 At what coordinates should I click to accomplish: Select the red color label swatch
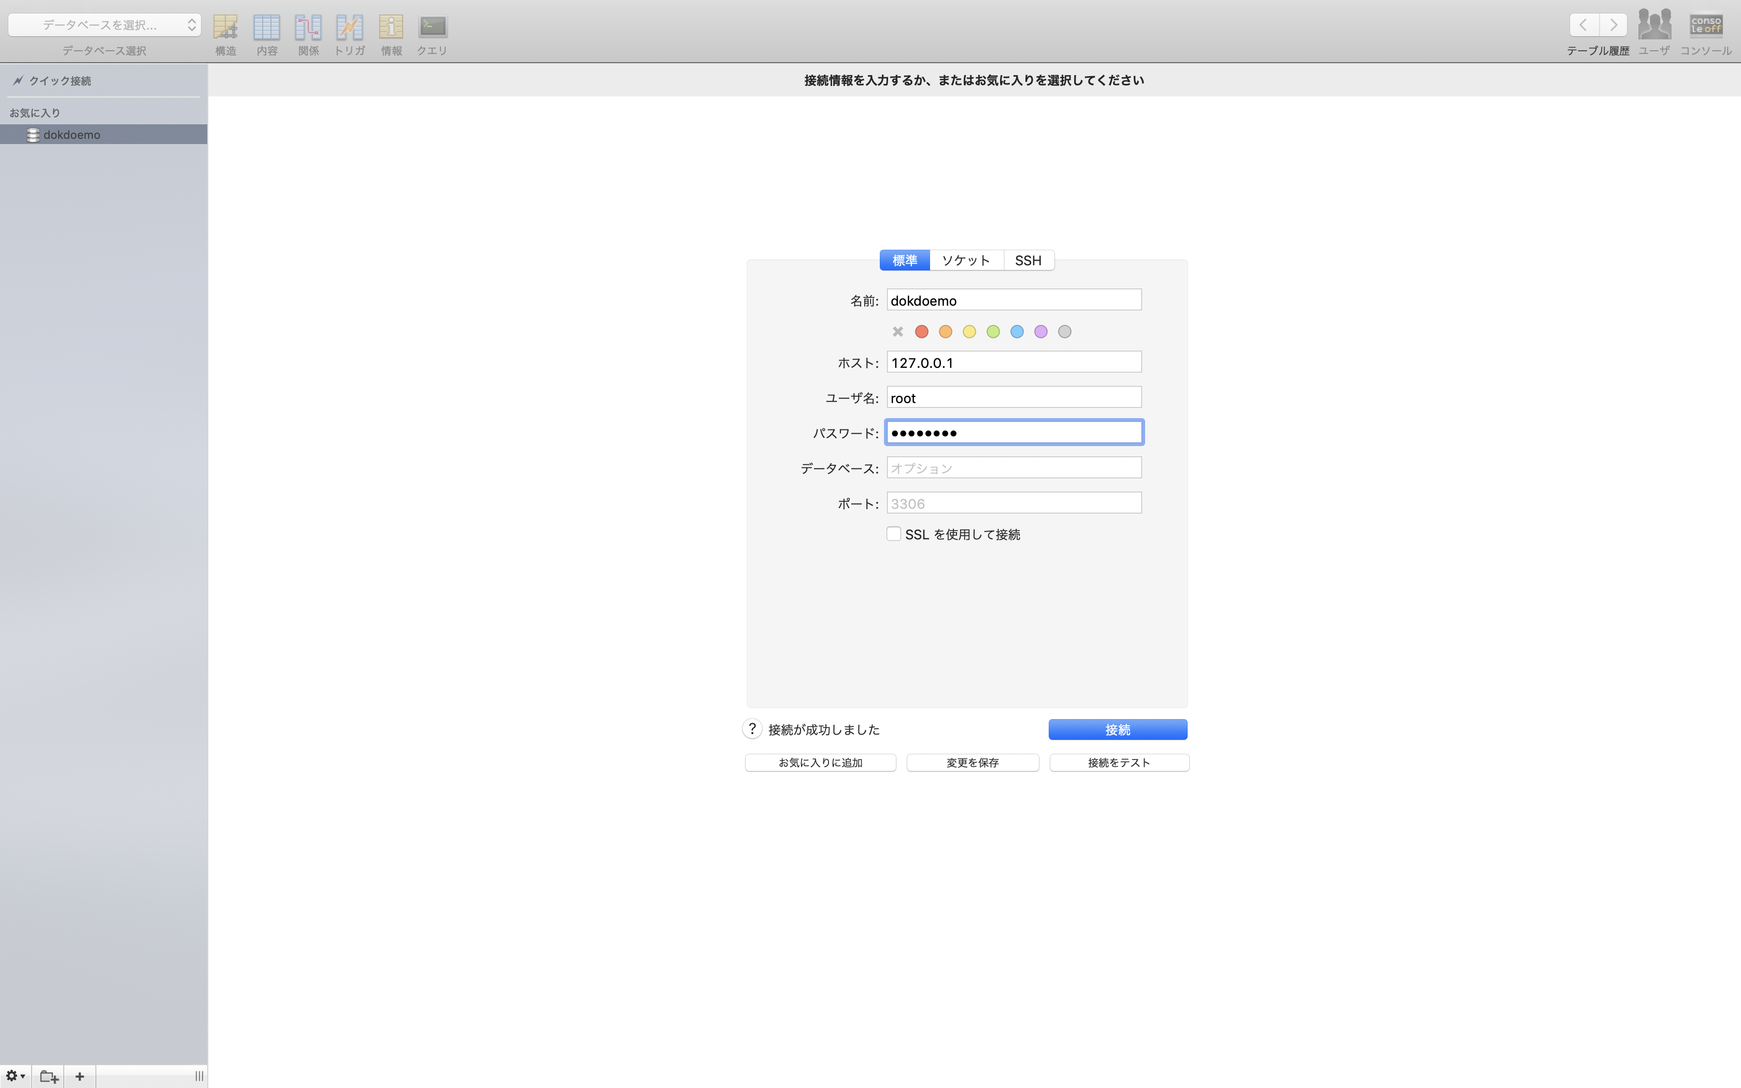pyautogui.click(x=922, y=332)
